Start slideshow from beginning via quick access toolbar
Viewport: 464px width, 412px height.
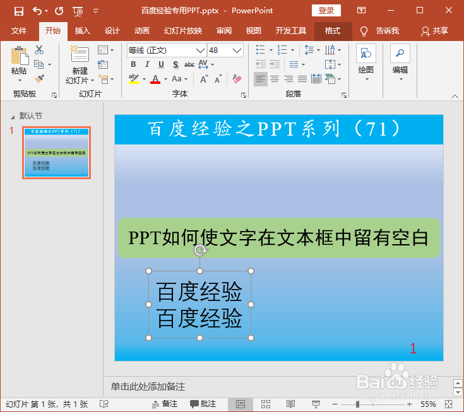[x=78, y=11]
